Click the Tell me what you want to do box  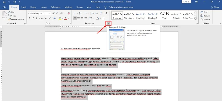(121, 7)
